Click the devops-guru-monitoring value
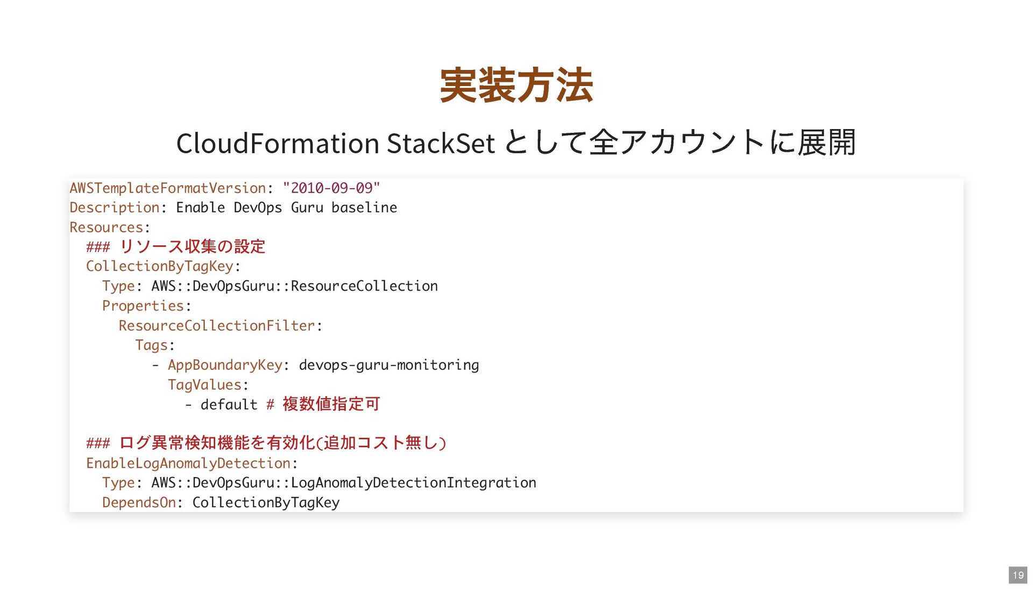The width and height of the screenshot is (1033, 590). (x=388, y=365)
